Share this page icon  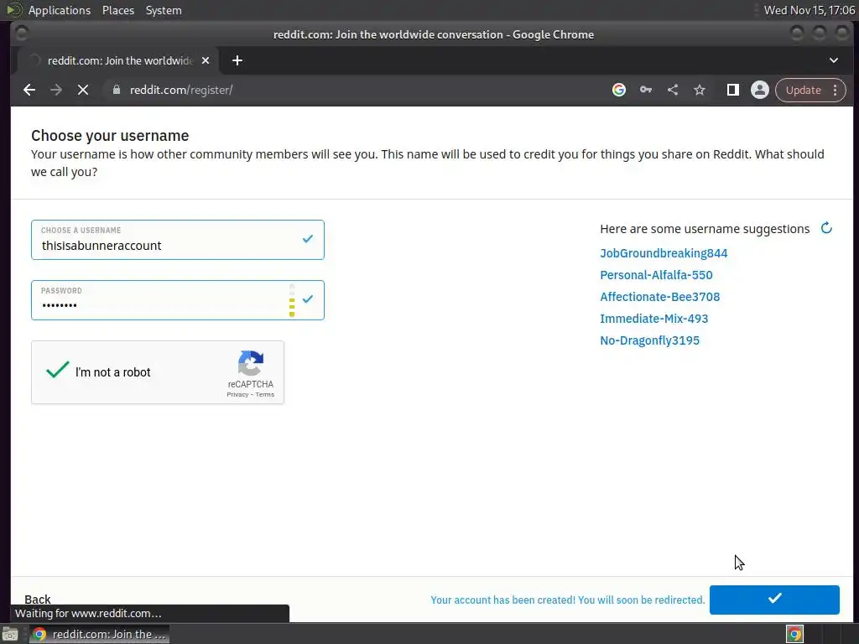(673, 90)
